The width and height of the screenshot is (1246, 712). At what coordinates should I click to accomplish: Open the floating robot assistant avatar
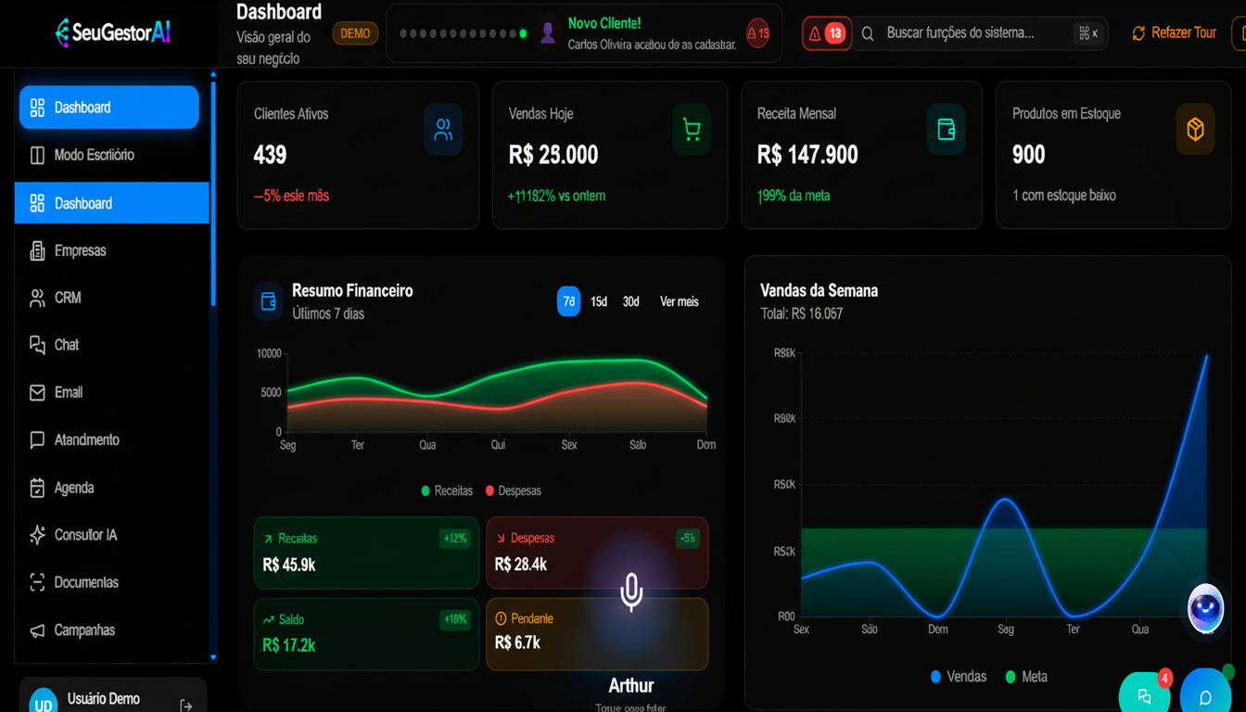pos(1205,608)
